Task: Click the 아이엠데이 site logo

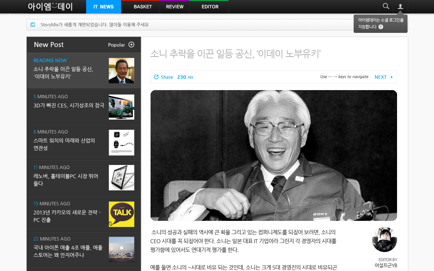Action: 50,6
